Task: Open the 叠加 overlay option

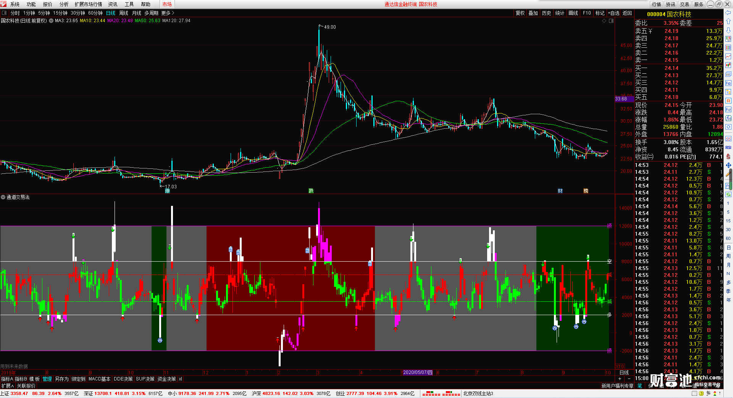Action: (x=533, y=13)
